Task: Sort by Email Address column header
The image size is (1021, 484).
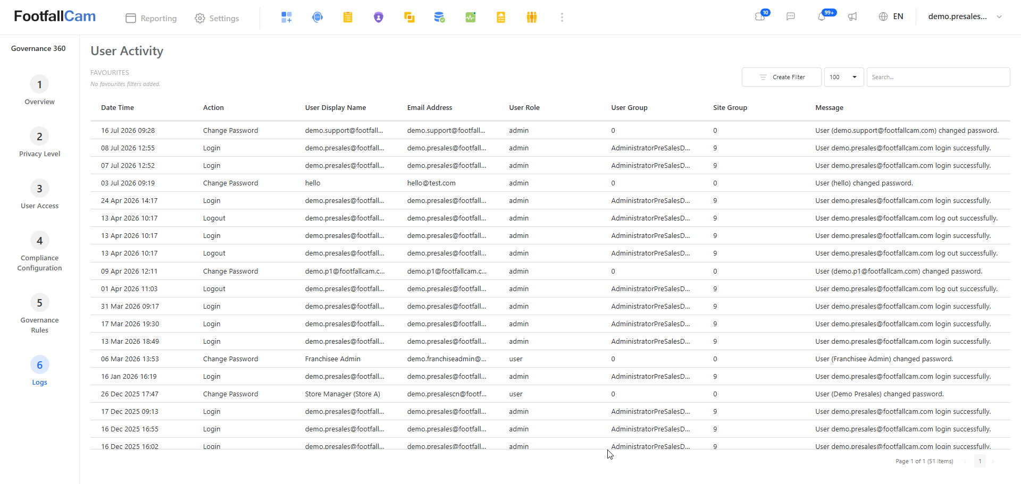Action: 430,107
